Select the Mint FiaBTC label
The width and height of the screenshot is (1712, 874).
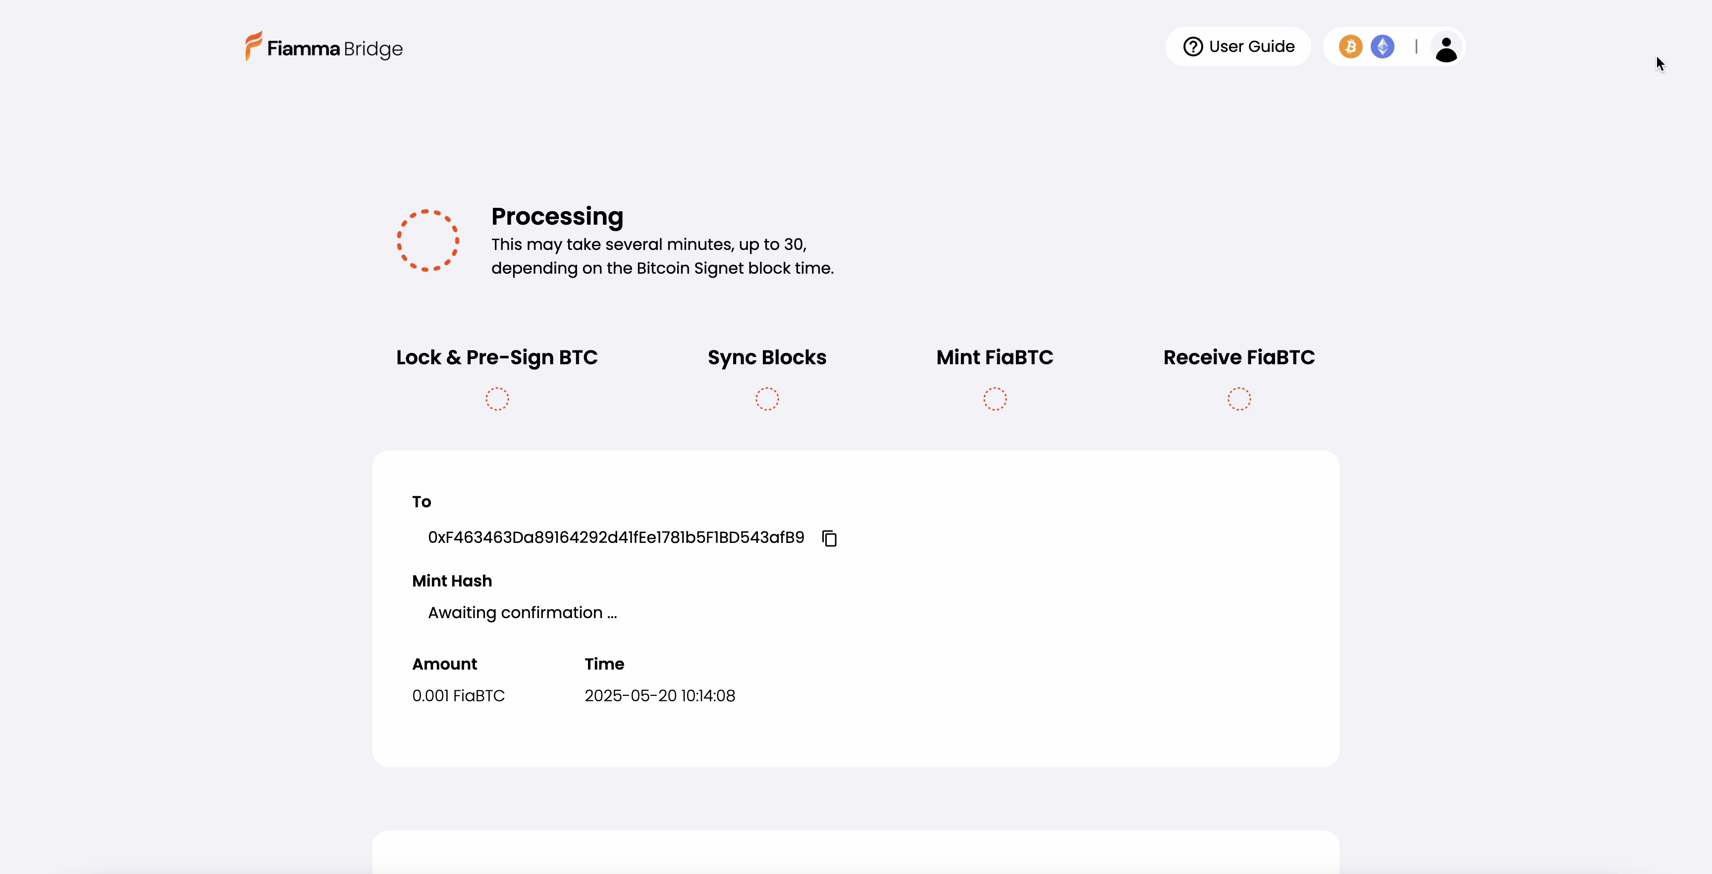[x=995, y=357]
